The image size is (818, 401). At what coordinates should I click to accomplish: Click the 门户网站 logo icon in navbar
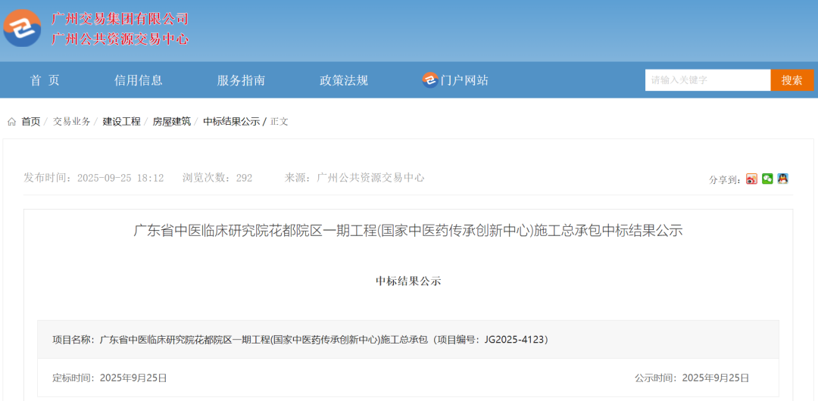coord(429,80)
